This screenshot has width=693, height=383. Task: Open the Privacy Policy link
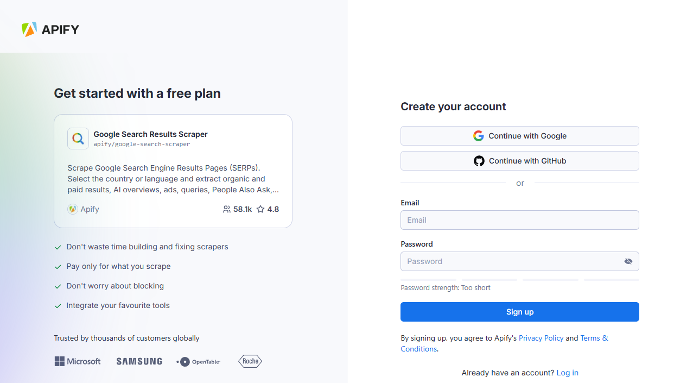click(541, 338)
